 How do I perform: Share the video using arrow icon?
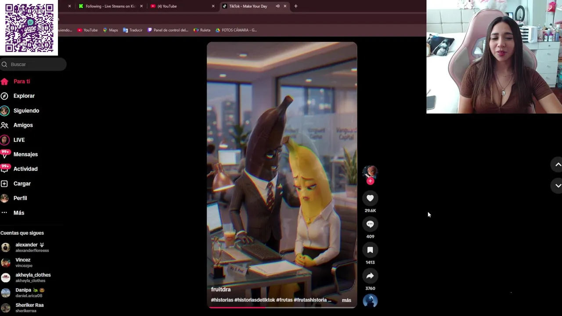click(x=370, y=276)
